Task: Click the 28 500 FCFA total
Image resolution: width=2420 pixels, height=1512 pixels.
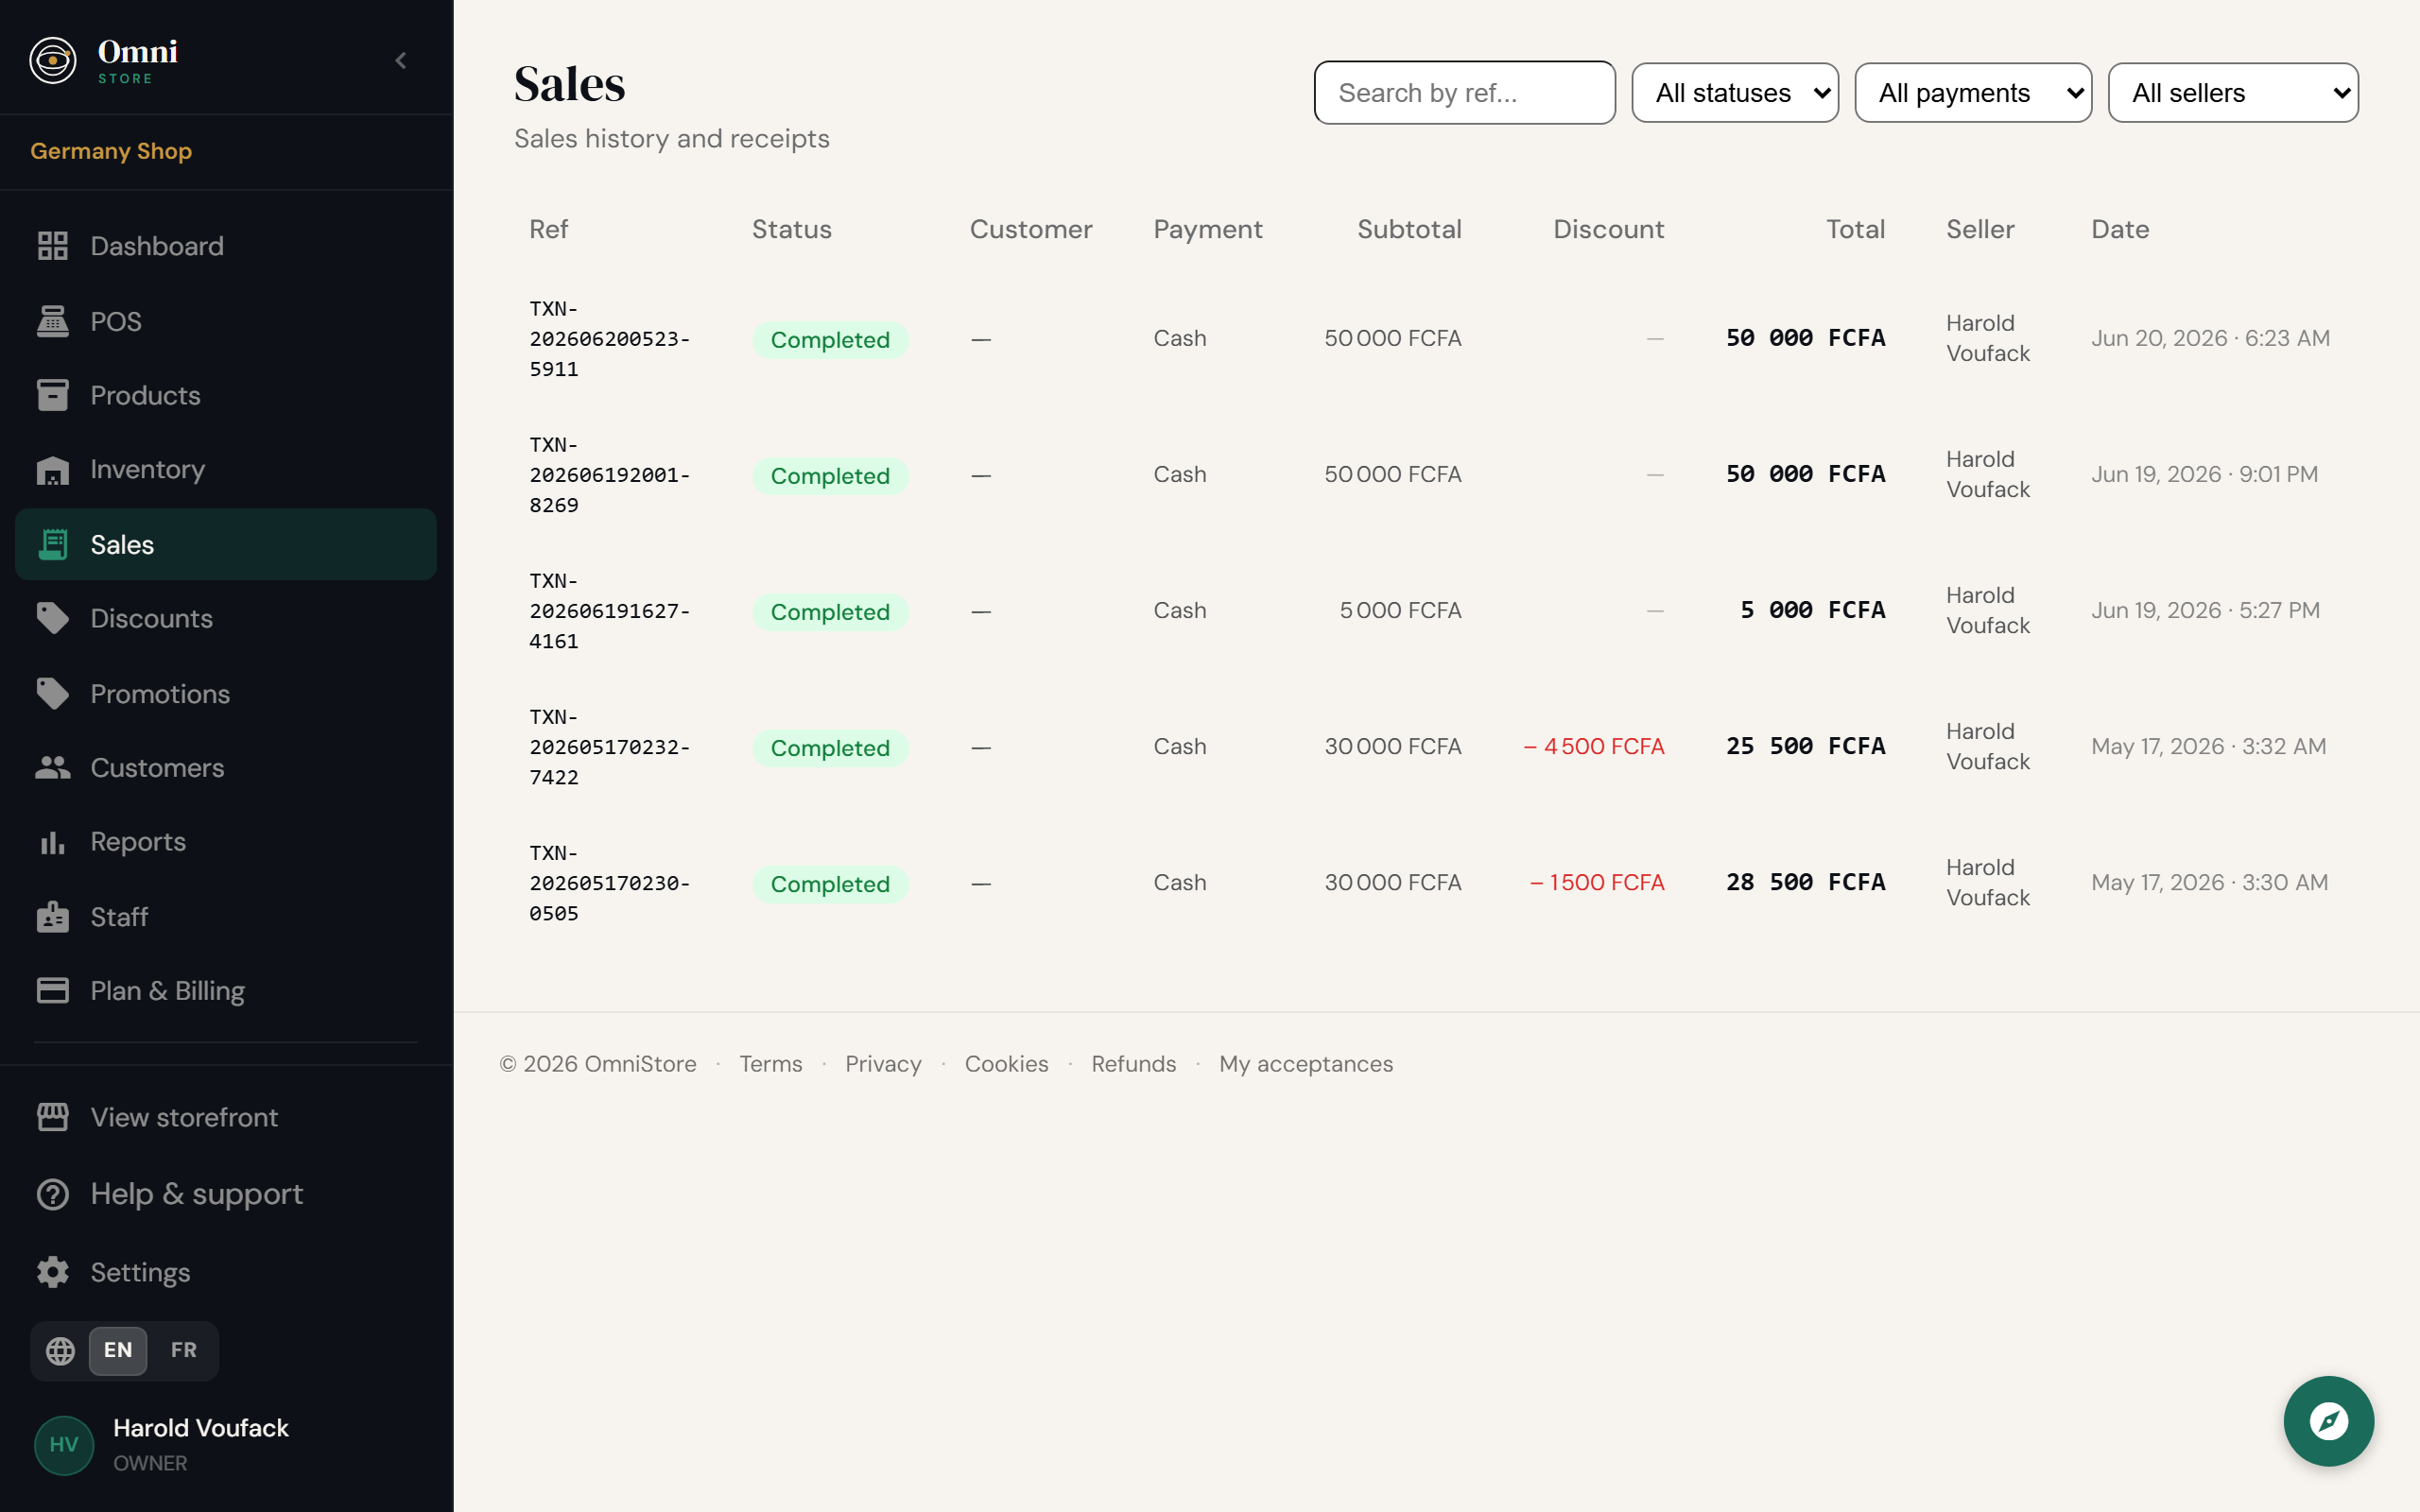Action: pyautogui.click(x=1805, y=882)
